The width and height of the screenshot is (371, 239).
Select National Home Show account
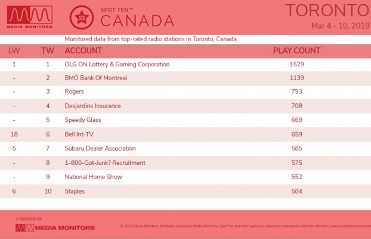94,177
